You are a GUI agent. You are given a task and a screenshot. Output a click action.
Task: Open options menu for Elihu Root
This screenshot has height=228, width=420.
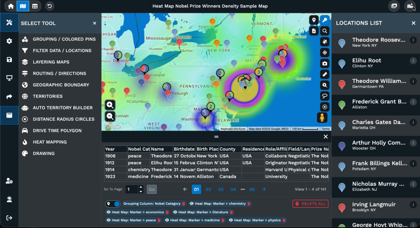(413, 61)
